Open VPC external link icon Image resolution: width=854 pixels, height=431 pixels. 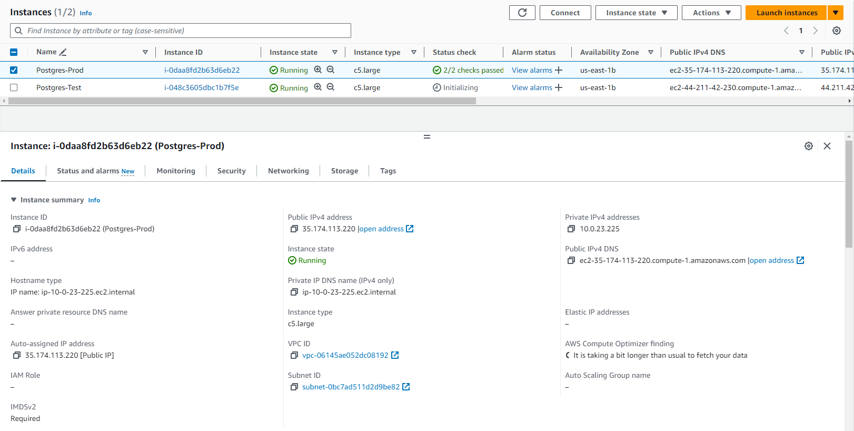pos(395,355)
